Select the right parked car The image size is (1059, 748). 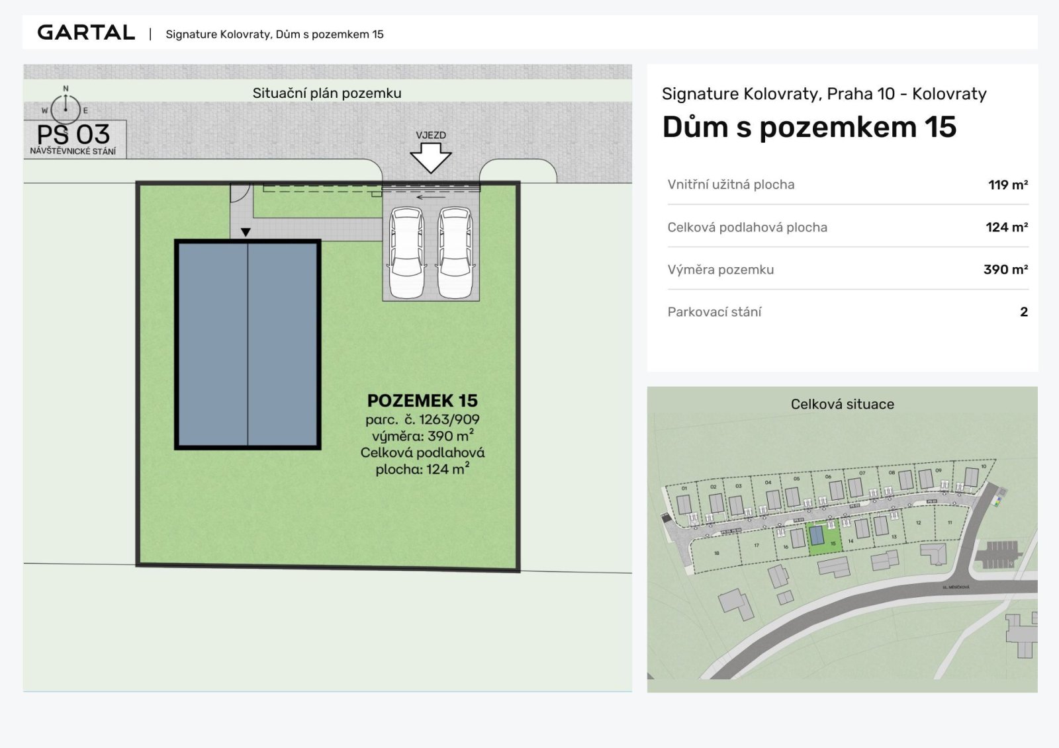(455, 252)
